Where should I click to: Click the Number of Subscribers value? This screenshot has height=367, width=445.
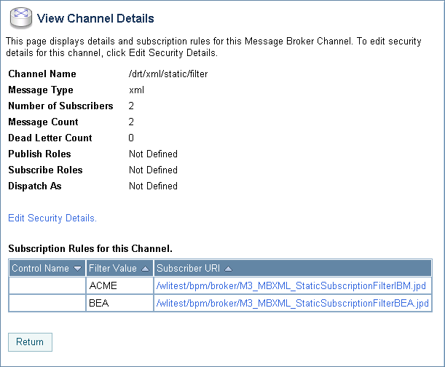[x=131, y=106]
